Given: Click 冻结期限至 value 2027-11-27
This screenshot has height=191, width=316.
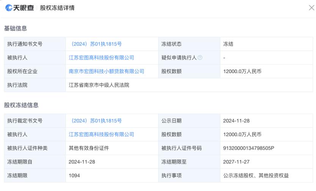Looking at the screenshot, I should pos(236,162).
